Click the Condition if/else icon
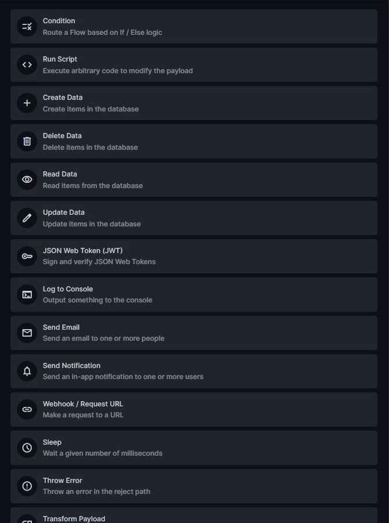The height and width of the screenshot is (523, 389). 27,27
